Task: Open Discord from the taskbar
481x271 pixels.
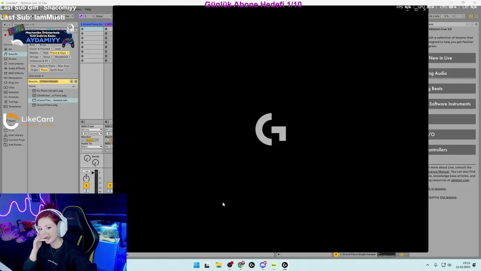Action: (263, 265)
